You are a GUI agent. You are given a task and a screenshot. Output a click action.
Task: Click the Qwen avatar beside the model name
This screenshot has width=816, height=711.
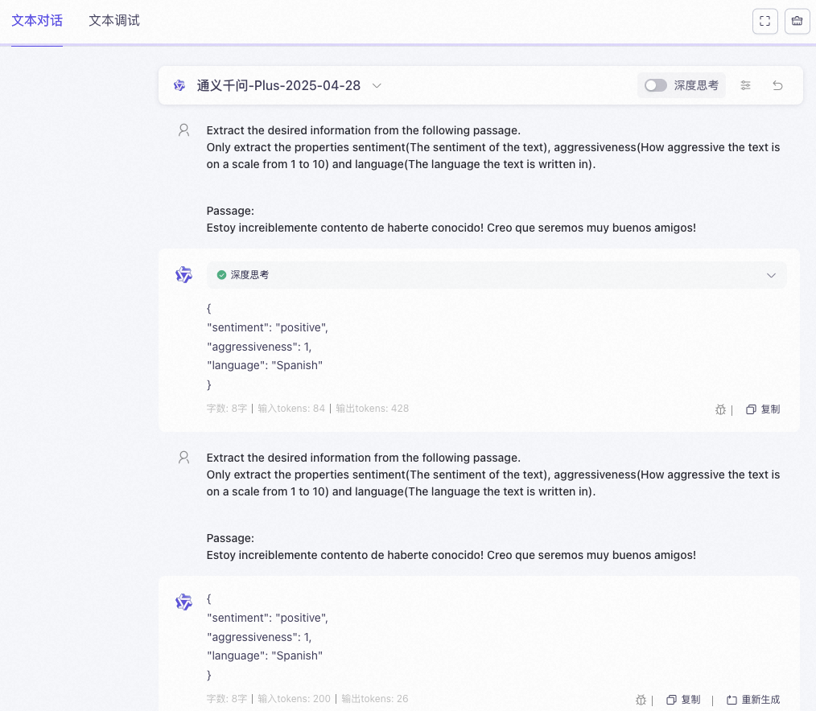pos(179,85)
